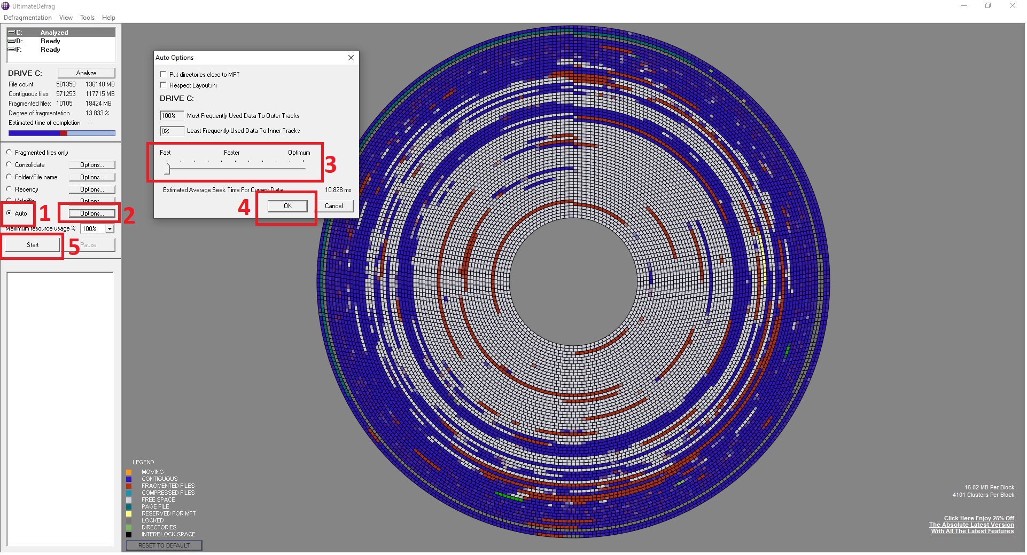Click the UltimateDefrag app icon in title bar
The height and width of the screenshot is (555, 1027).
pos(6,6)
